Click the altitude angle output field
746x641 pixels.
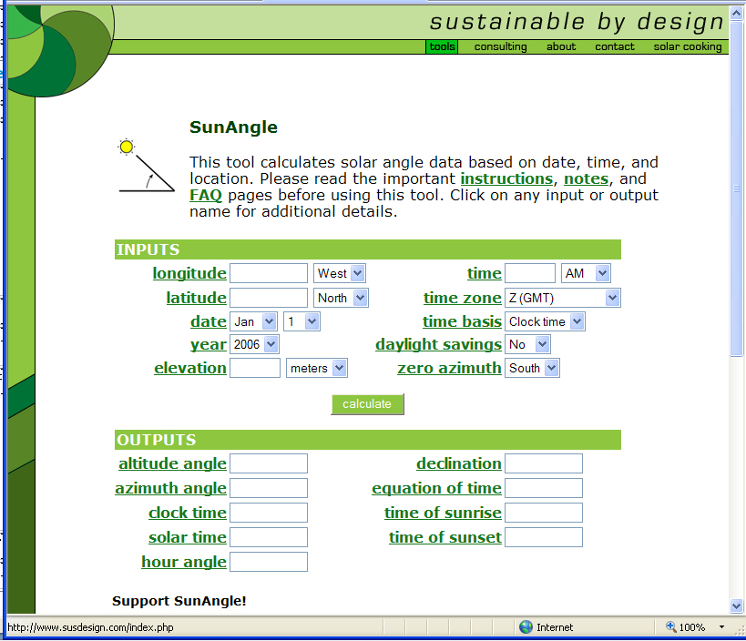(x=269, y=463)
